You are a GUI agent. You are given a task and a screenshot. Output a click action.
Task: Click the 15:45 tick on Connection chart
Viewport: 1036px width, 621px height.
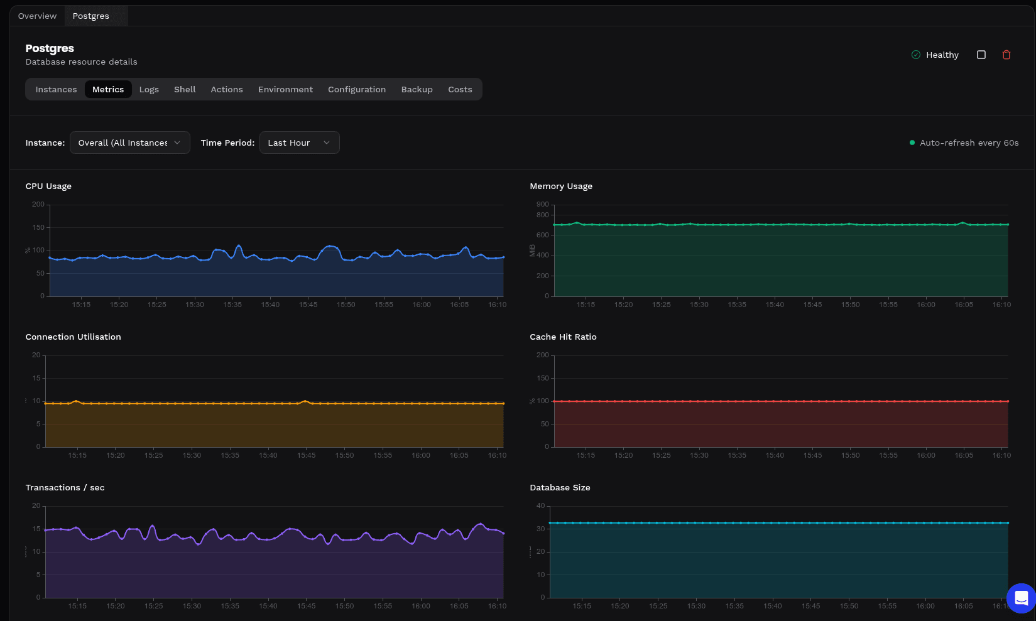(x=307, y=455)
